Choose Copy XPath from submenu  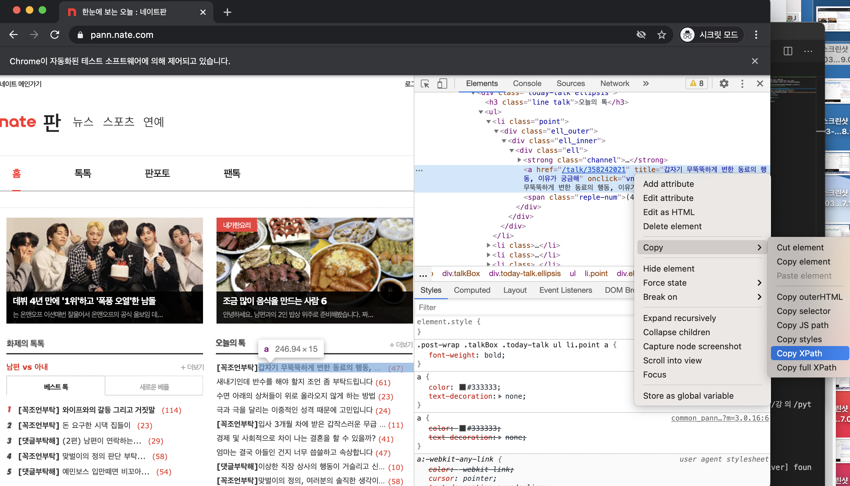click(799, 353)
